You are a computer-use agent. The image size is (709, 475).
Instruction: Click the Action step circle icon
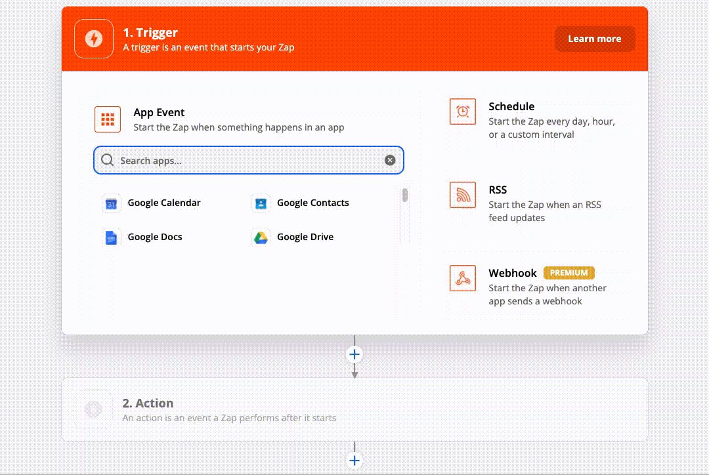[93, 409]
